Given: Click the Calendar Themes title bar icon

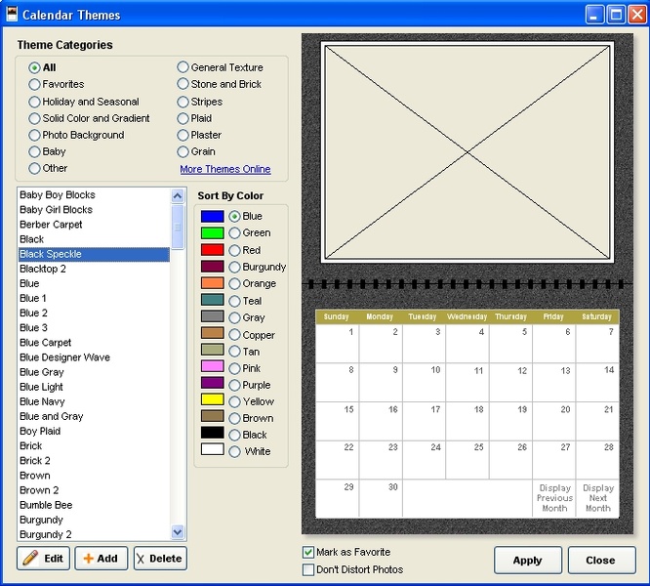Looking at the screenshot, I should 12,15.
